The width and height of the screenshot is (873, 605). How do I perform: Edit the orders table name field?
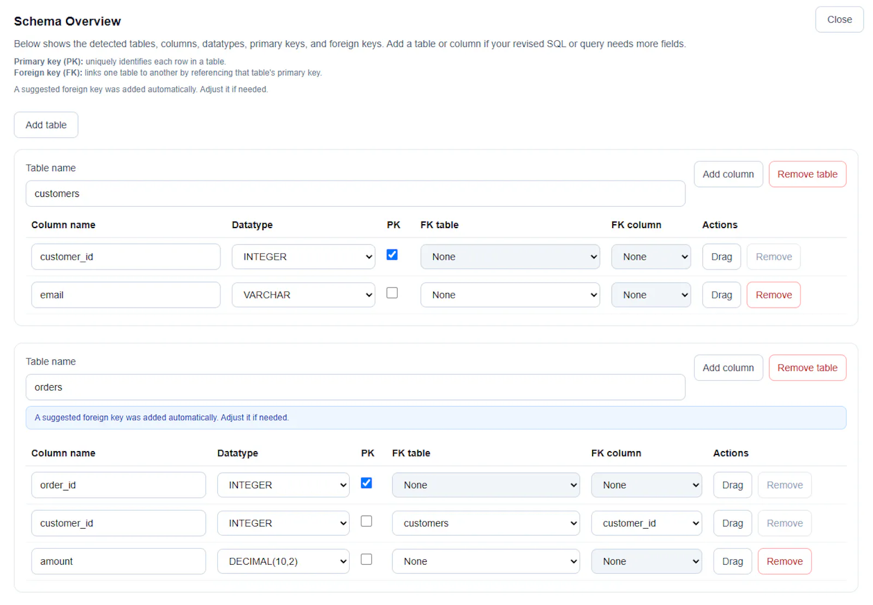click(x=355, y=387)
